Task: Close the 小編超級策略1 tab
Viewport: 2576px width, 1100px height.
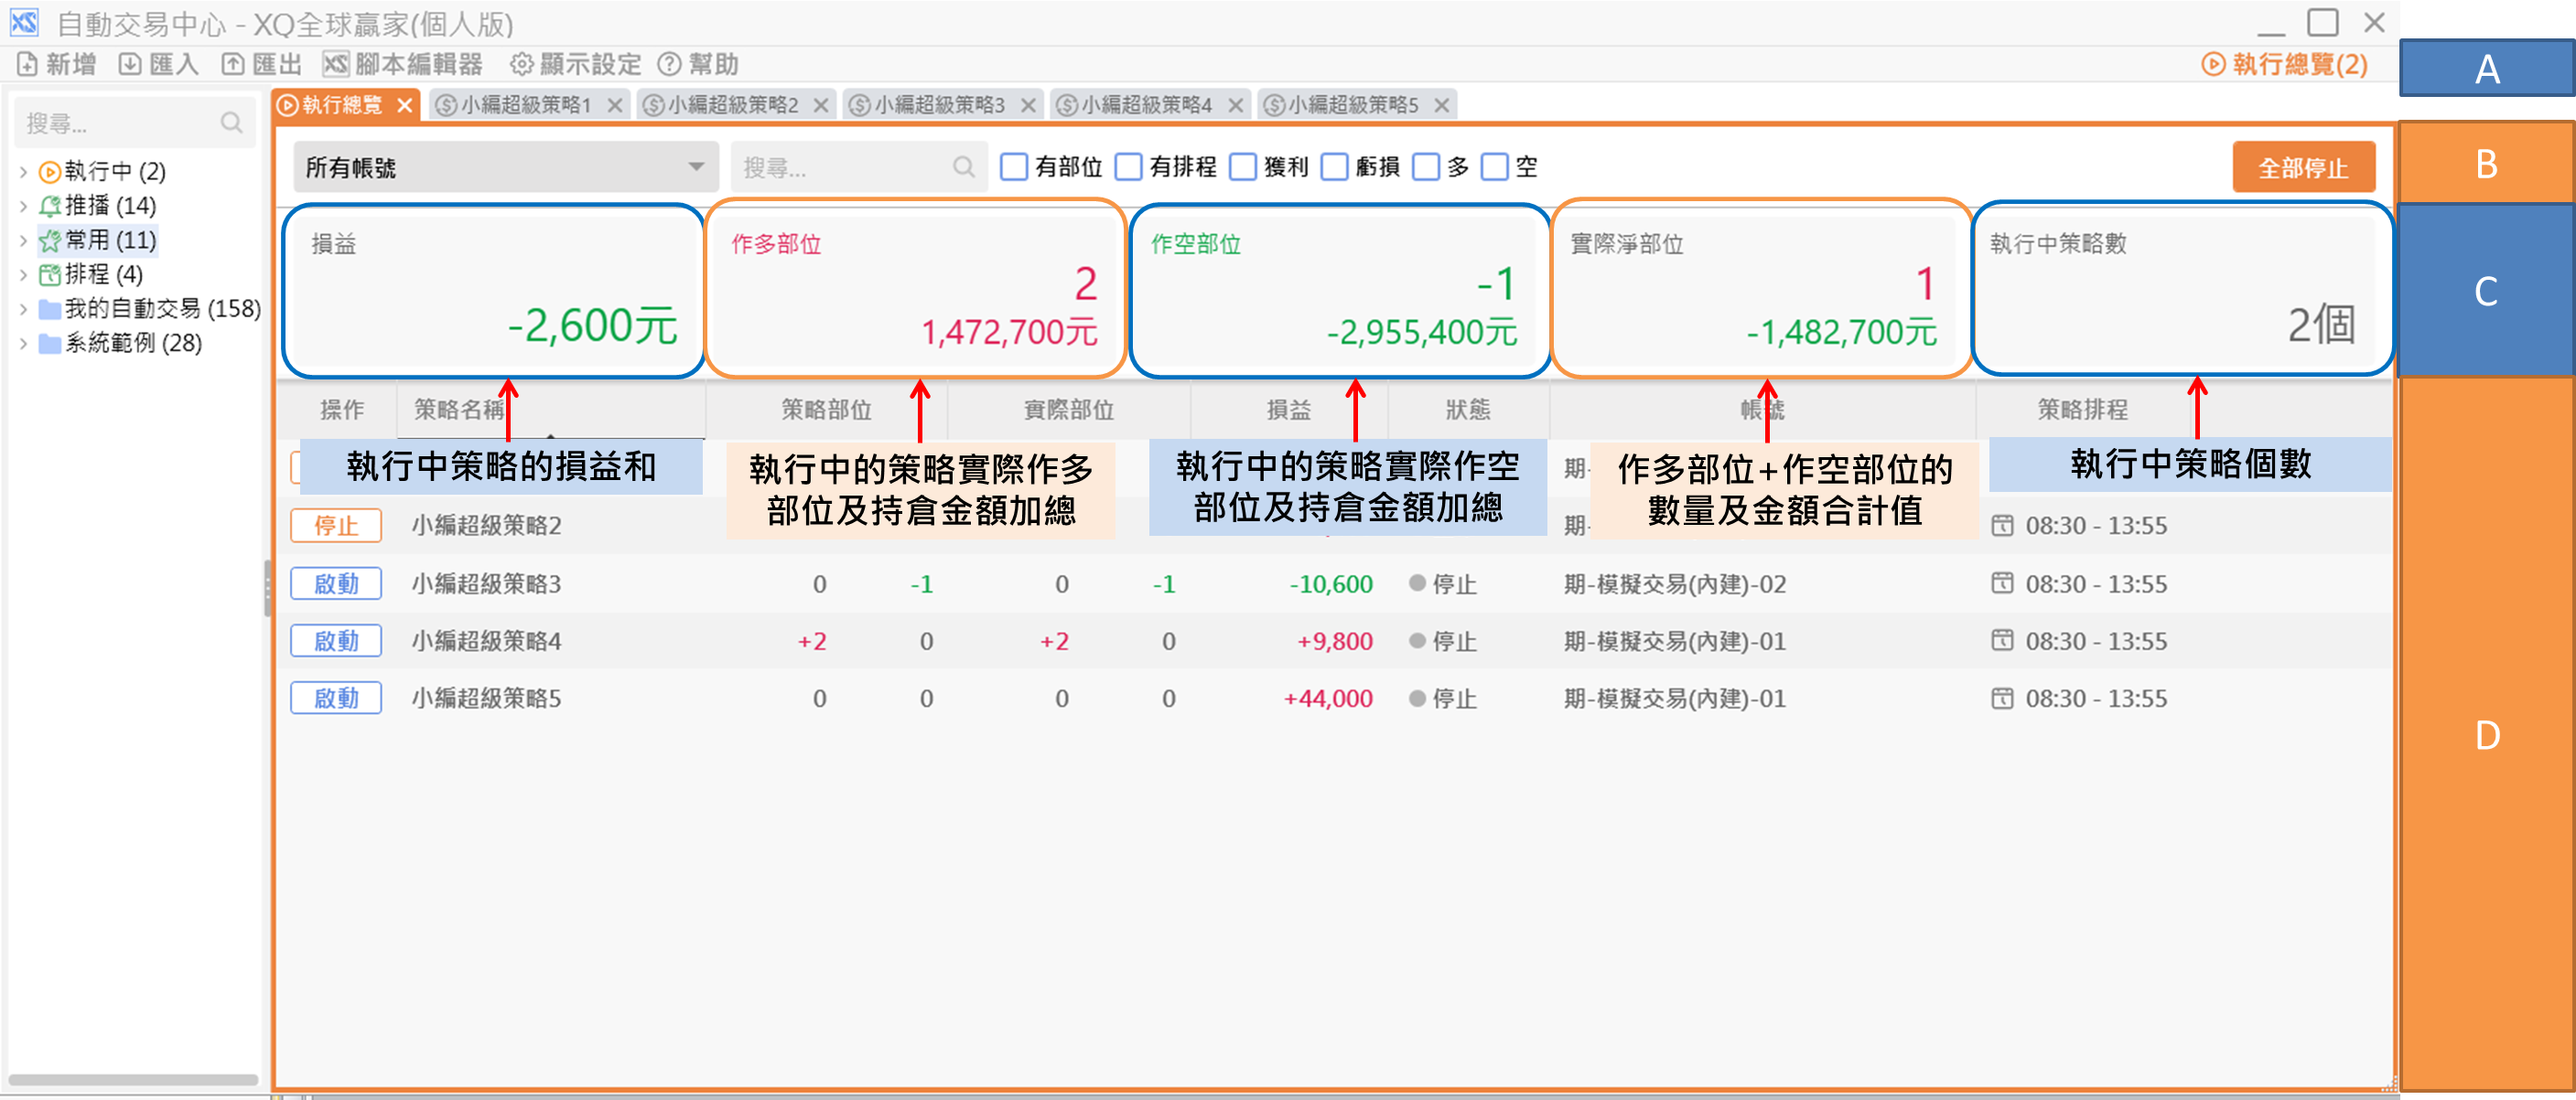Action: tap(615, 105)
